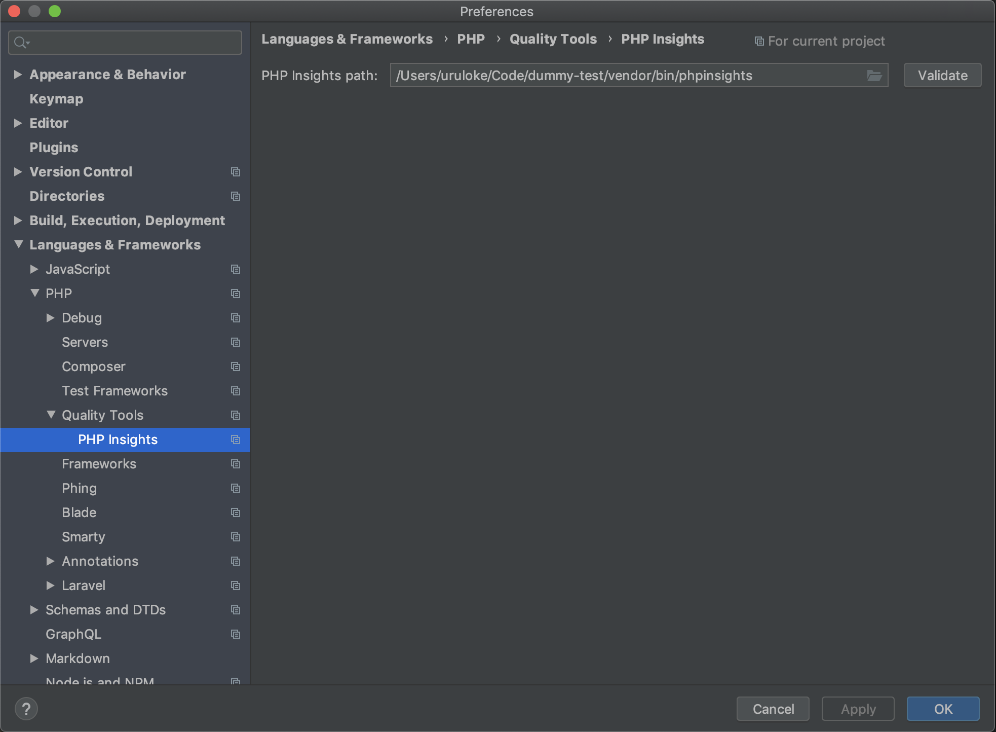996x732 pixels.
Task: Click project-level icon next to Directories
Action: tap(236, 196)
